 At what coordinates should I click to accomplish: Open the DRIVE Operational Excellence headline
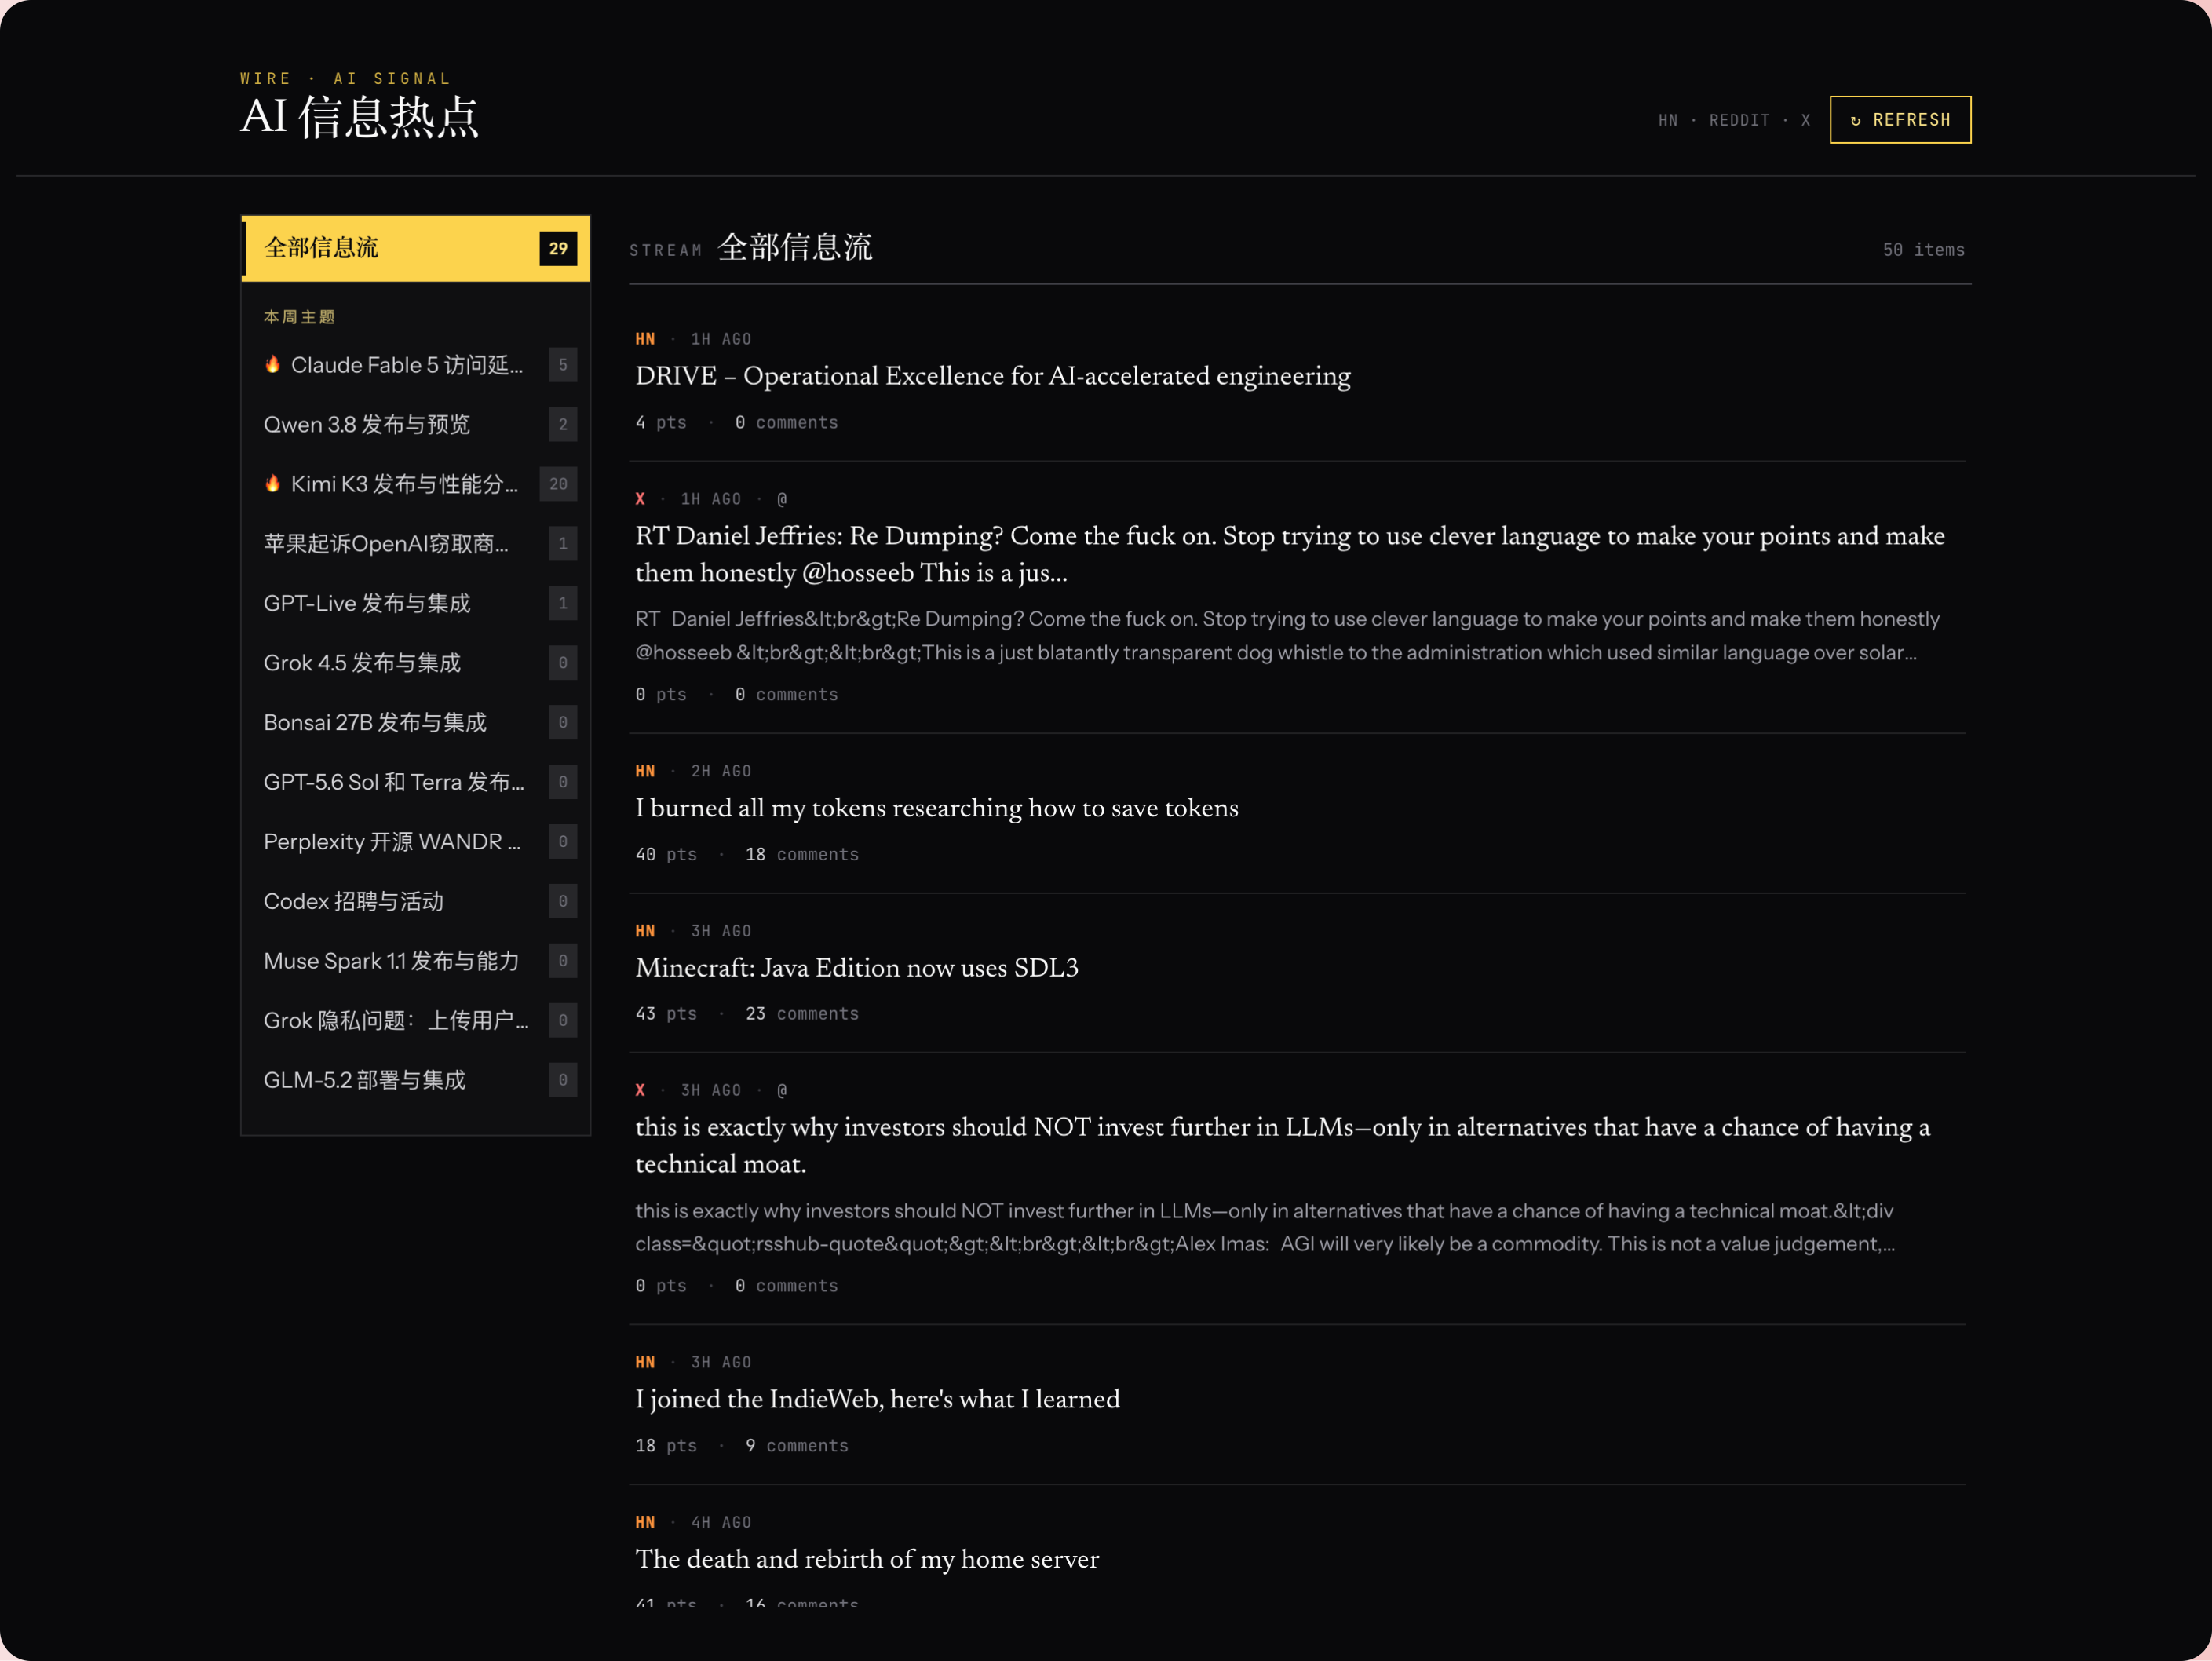click(992, 376)
